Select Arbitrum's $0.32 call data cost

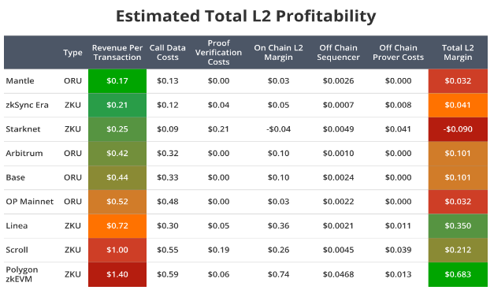[168, 153]
